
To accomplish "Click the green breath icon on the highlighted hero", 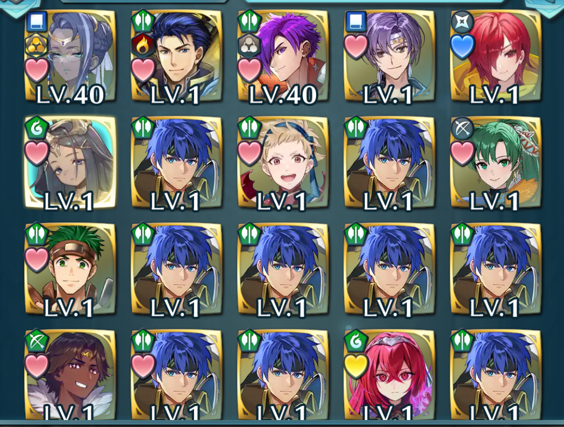I will click(x=37, y=128).
